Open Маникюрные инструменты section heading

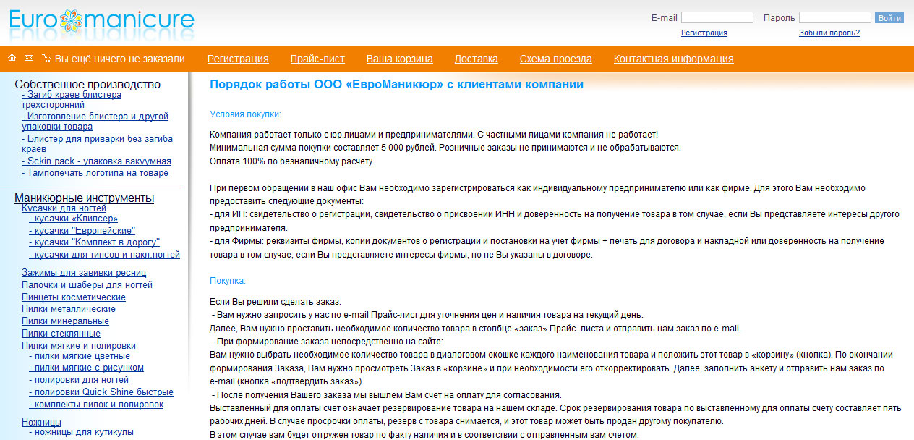click(x=85, y=198)
